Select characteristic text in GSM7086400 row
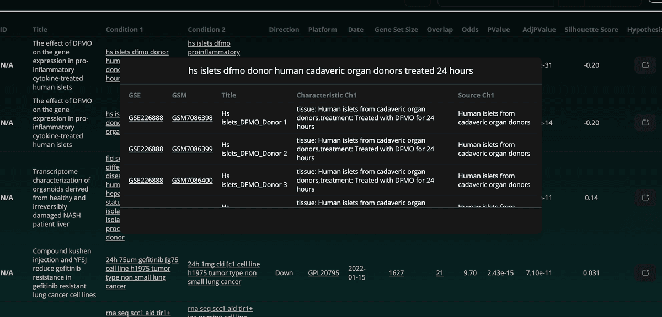Image resolution: width=662 pixels, height=317 pixels. point(365,181)
